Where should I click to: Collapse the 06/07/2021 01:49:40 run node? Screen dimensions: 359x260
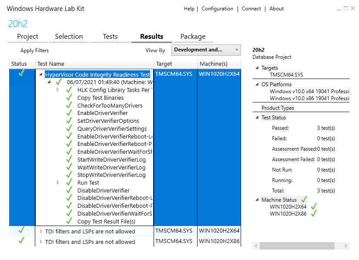(x=49, y=82)
